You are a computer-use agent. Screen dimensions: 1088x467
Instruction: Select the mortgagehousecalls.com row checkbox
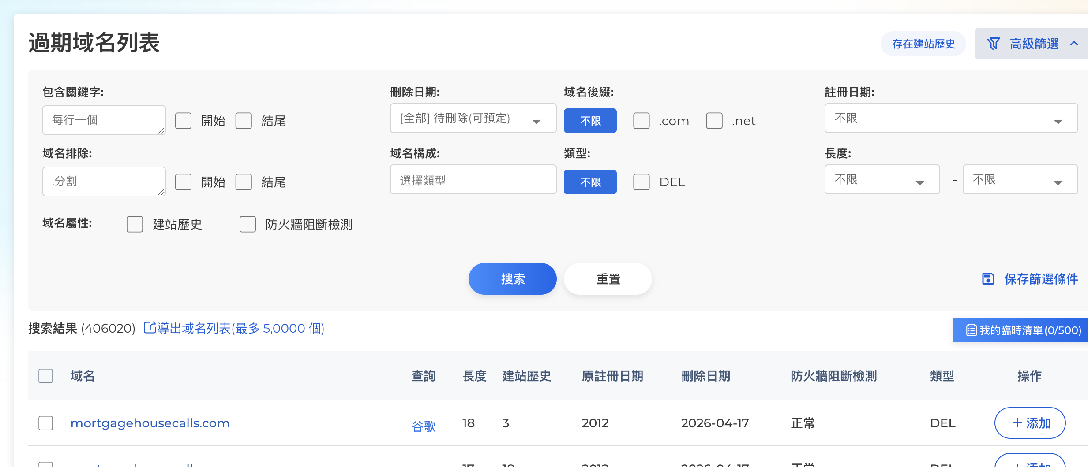[45, 423]
